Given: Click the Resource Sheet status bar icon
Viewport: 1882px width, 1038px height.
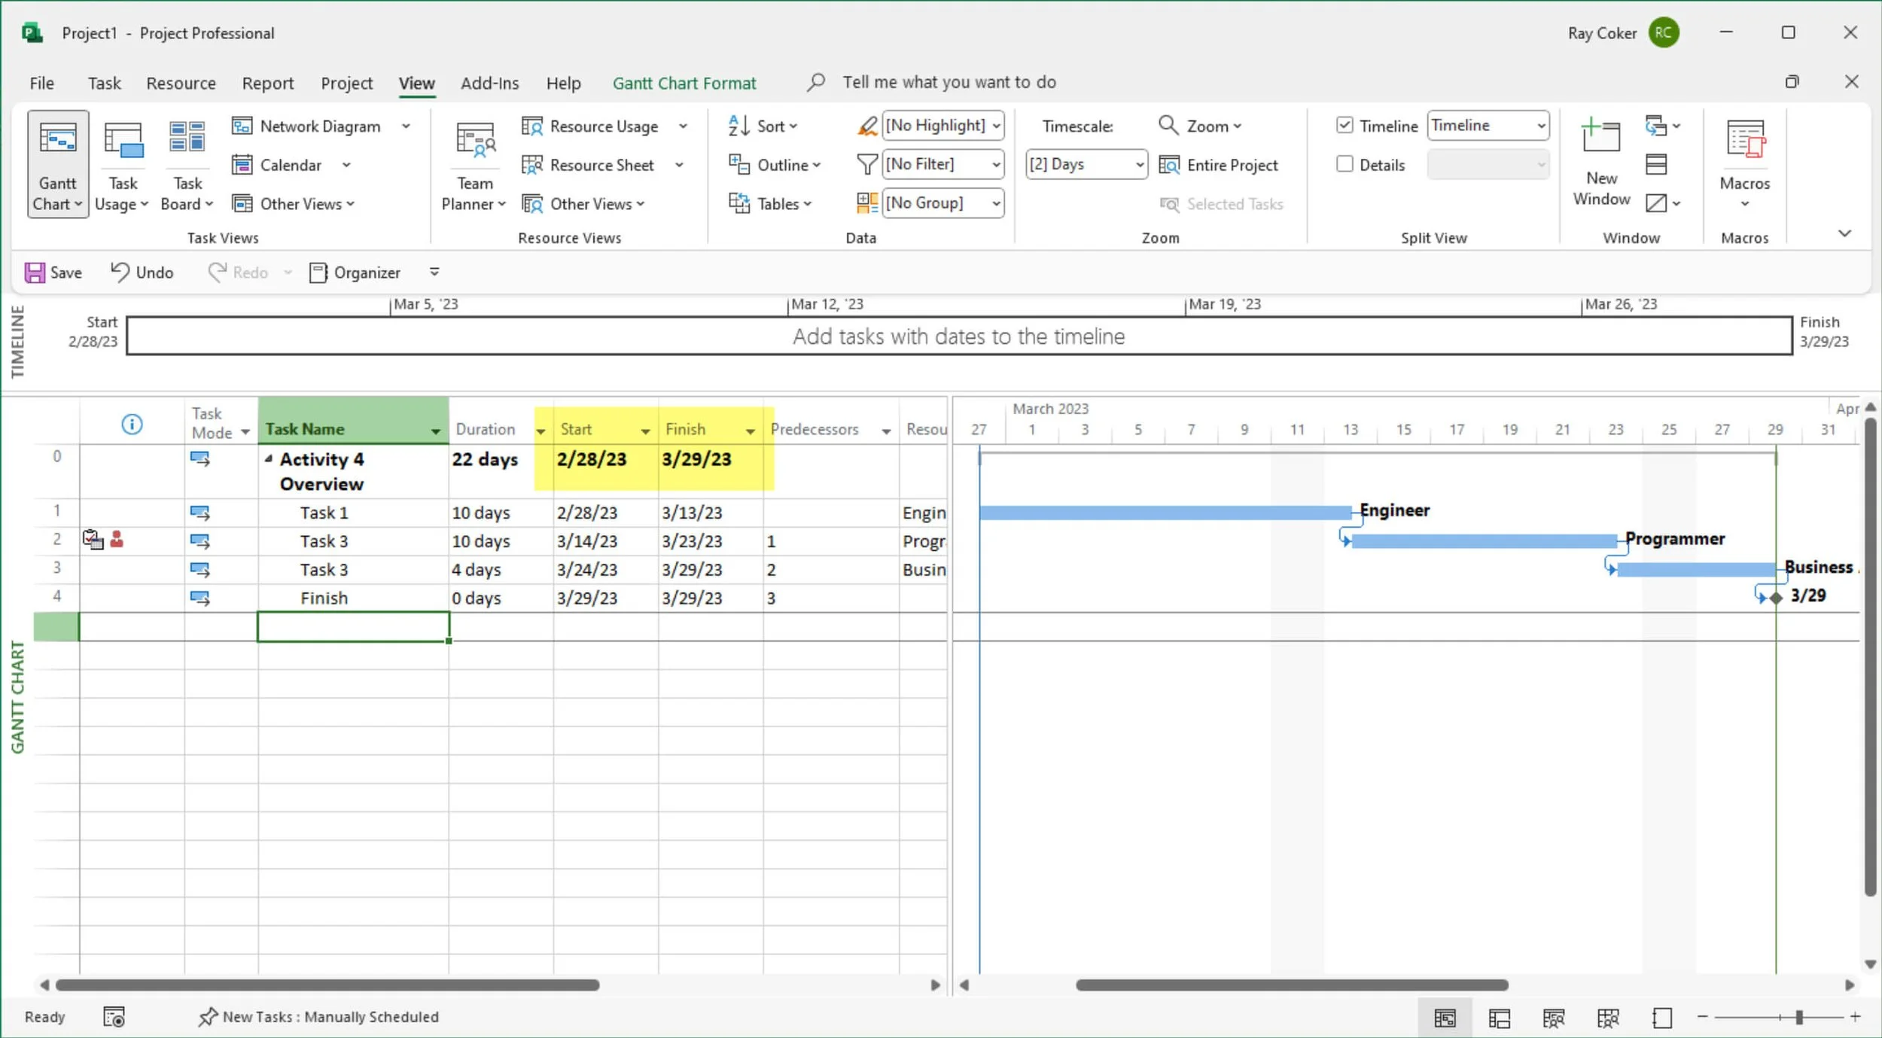Looking at the screenshot, I should [1608, 1018].
